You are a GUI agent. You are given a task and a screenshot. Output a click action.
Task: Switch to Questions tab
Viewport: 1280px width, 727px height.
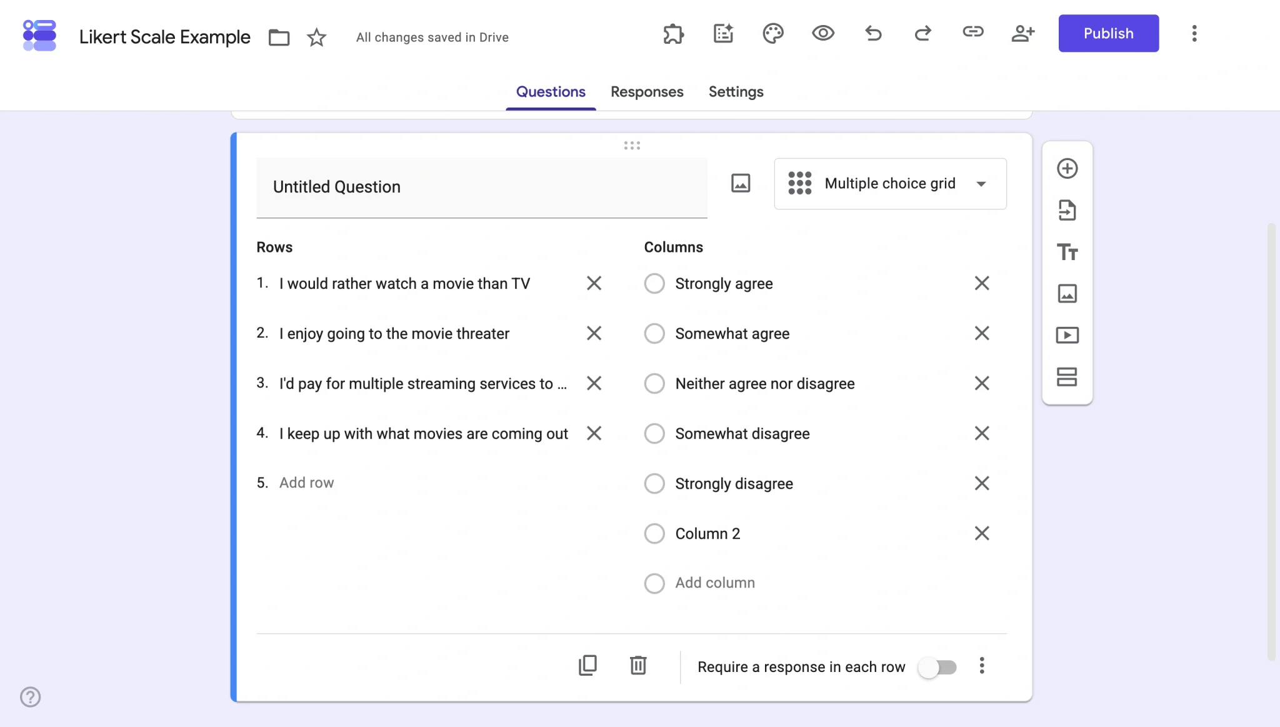point(551,92)
